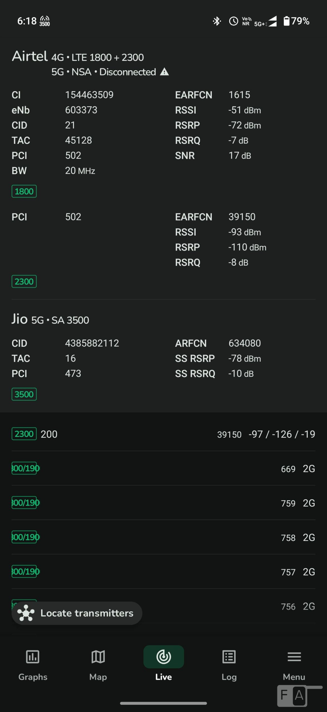
Task: Tap the 5G NSA Disconnected warning triangle
Action: 164,72
